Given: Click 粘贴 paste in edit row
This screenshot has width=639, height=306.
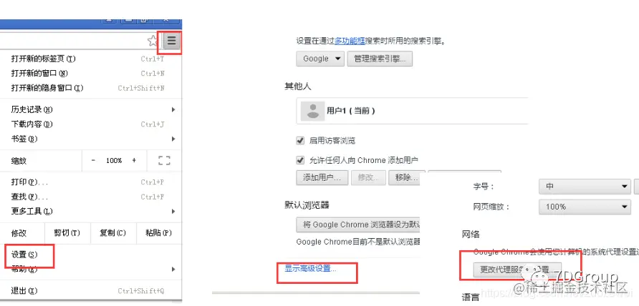Looking at the screenshot, I should coord(159,233).
